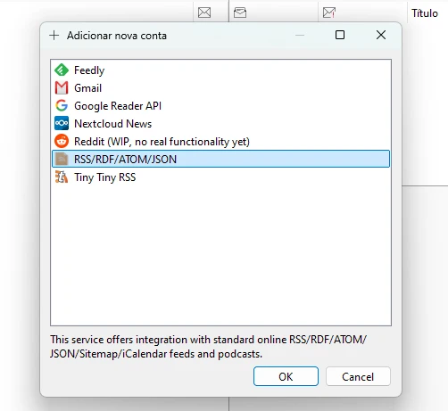Screen dimensions: 448x411
Task: Dismiss the dialog with Cancel
Action: click(x=358, y=376)
